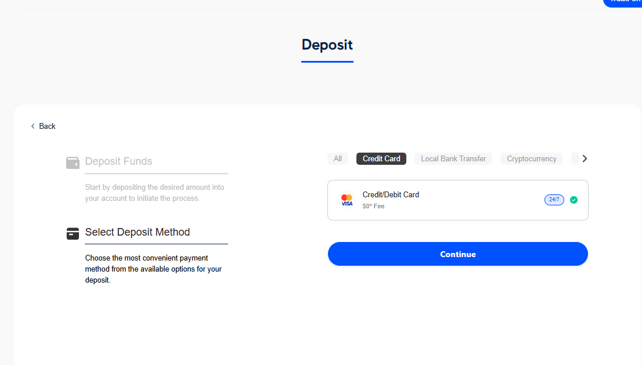This screenshot has width=642, height=365.
Task: Click the wallet icon beside Deposit Funds
Action: (73, 162)
